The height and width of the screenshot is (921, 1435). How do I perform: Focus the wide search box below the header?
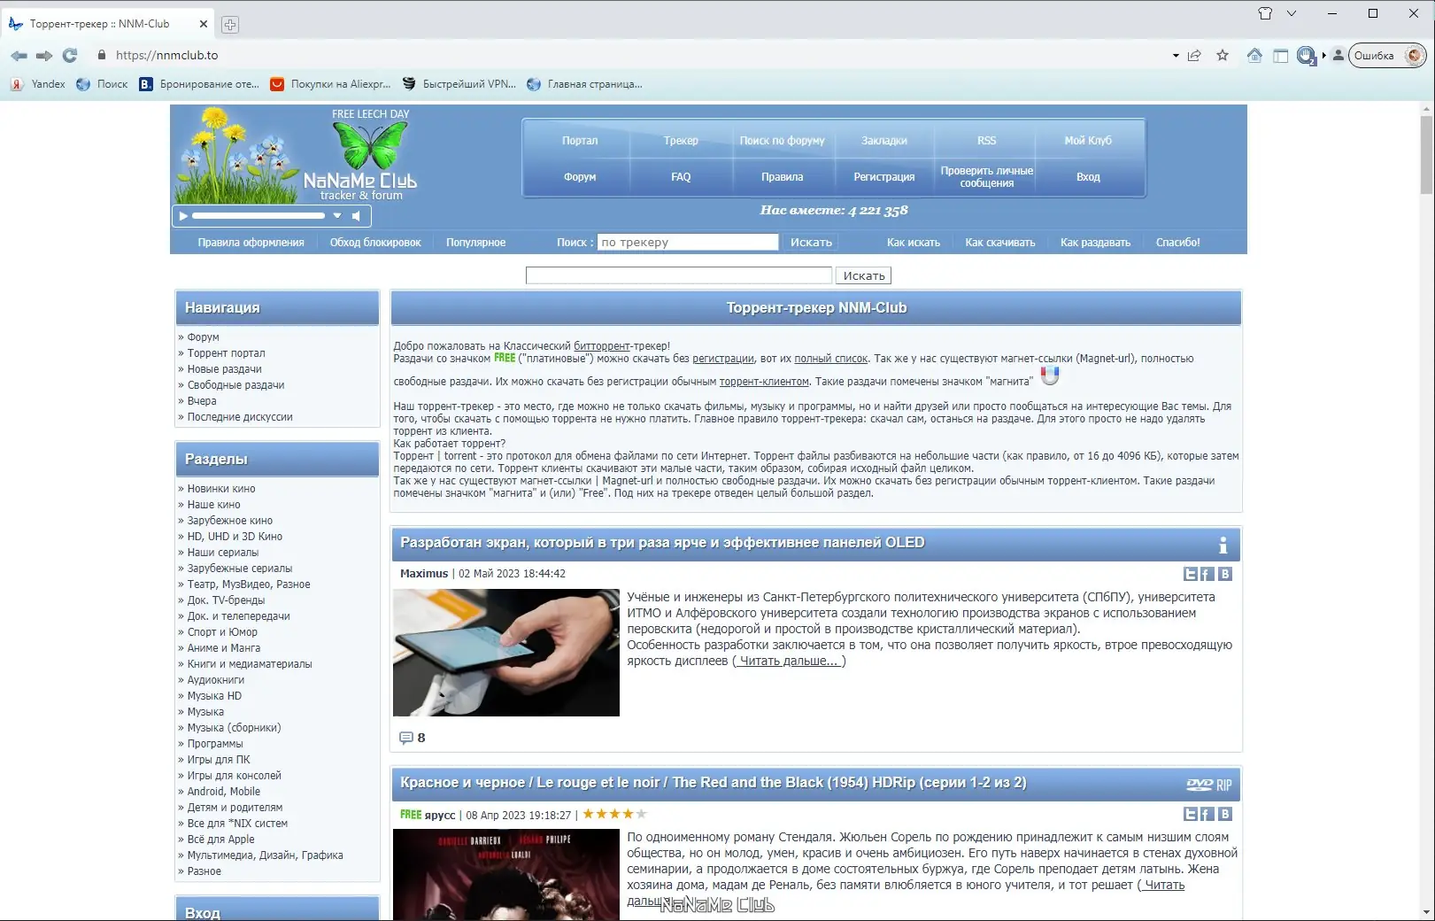click(x=679, y=276)
